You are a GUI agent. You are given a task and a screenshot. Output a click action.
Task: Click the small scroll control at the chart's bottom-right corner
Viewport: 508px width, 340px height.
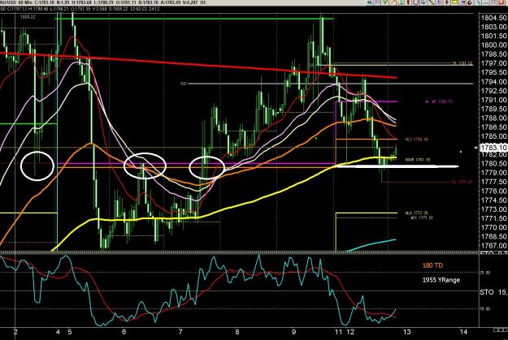(500, 329)
